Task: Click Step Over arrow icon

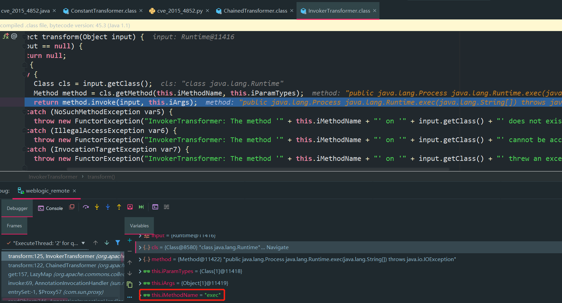Action: tap(86, 207)
